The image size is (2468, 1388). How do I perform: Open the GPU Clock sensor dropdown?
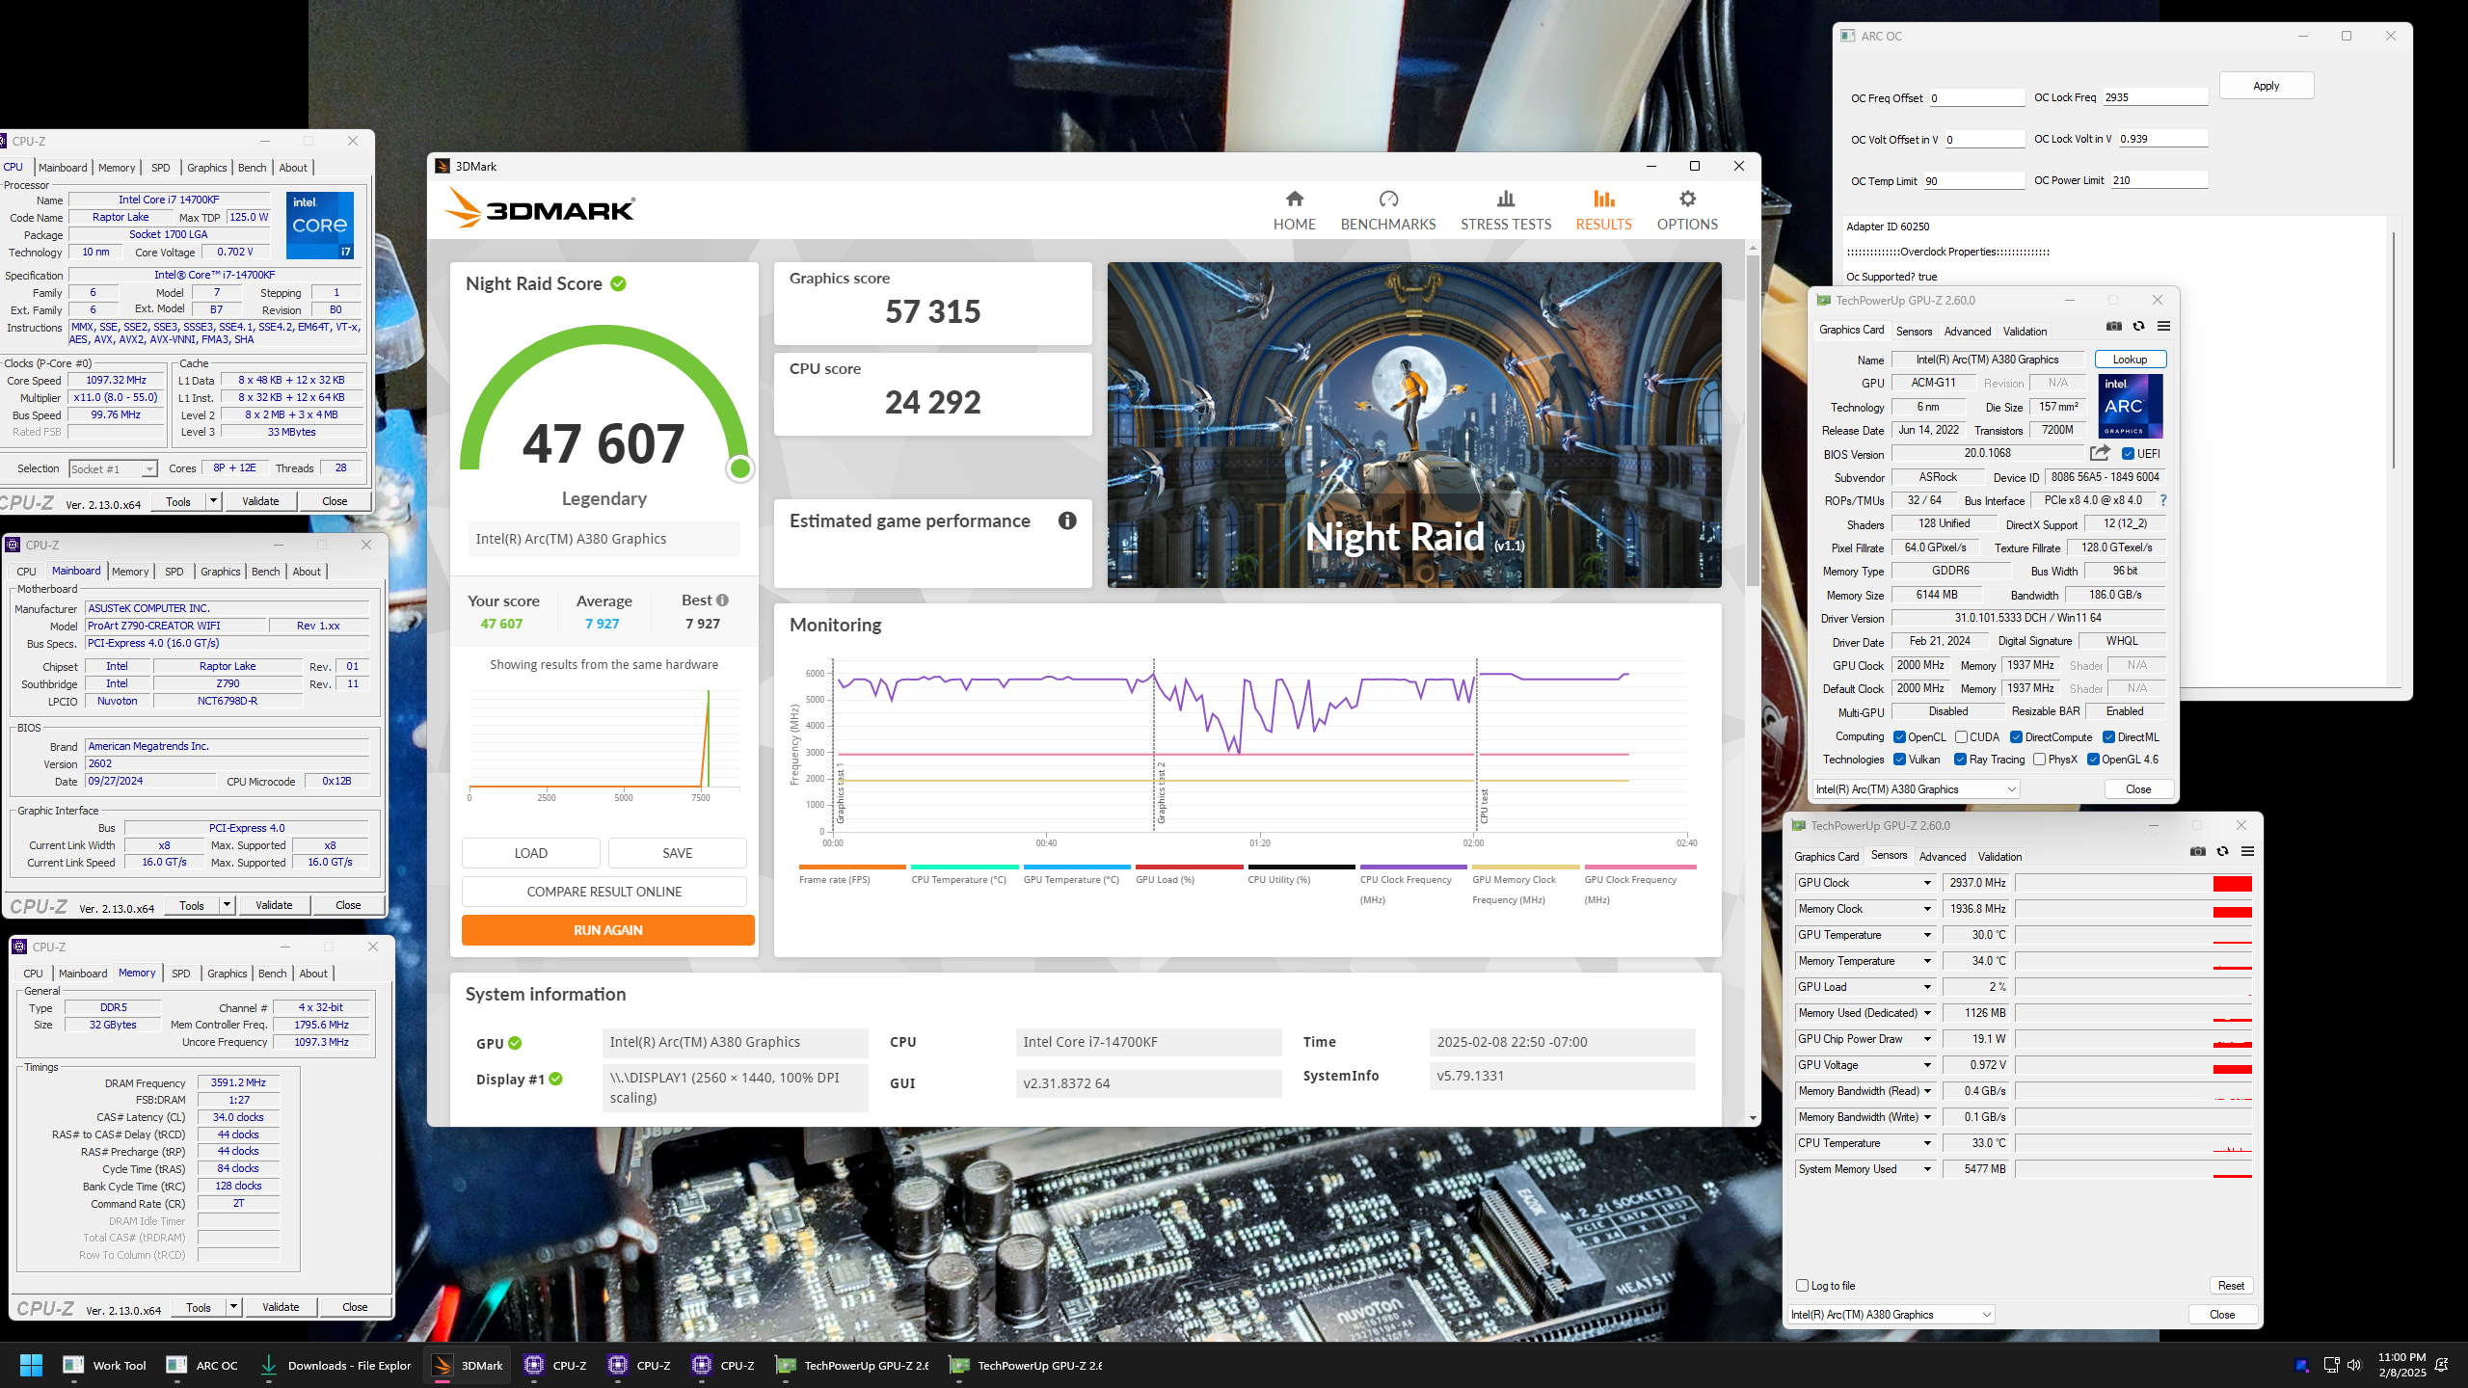1927,883
